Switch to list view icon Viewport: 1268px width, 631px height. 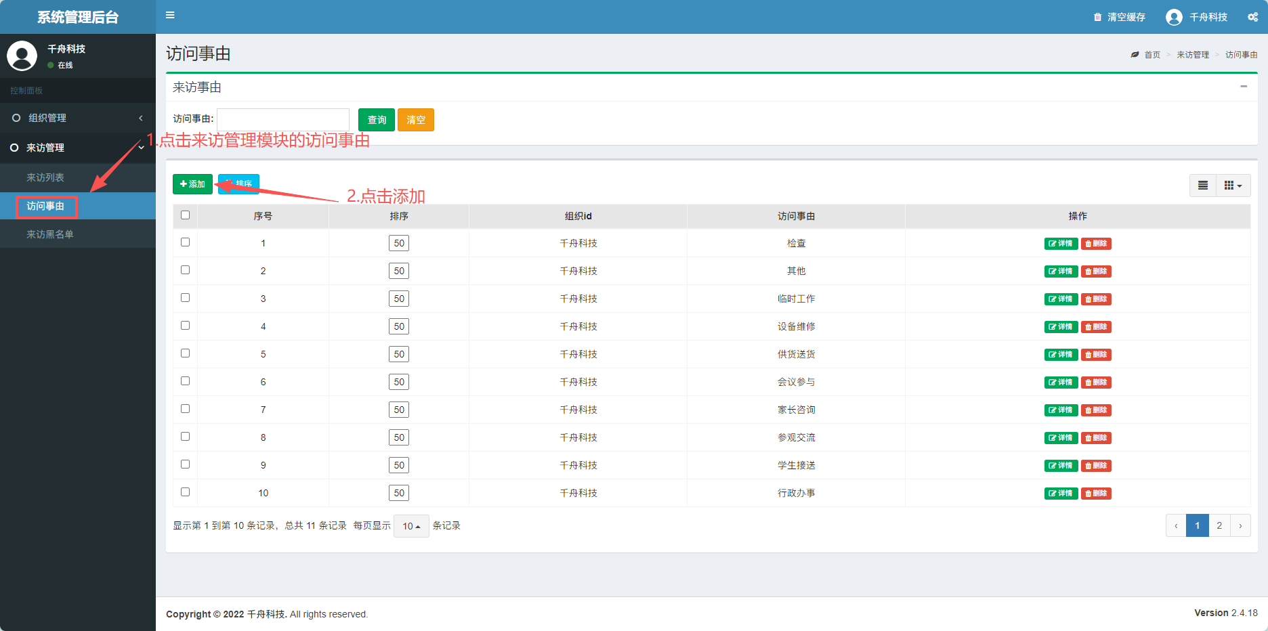[x=1202, y=186]
